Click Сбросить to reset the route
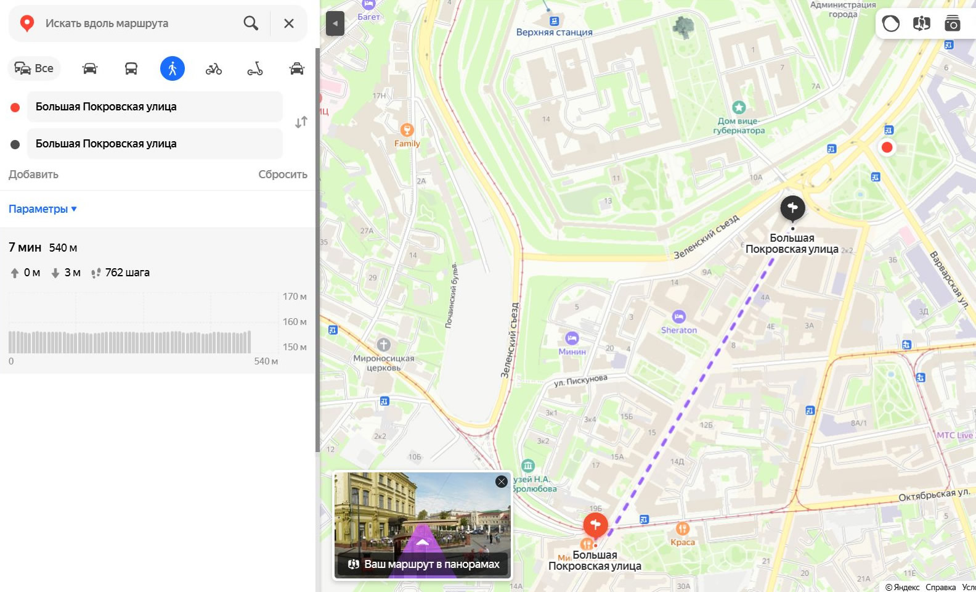 pos(282,175)
